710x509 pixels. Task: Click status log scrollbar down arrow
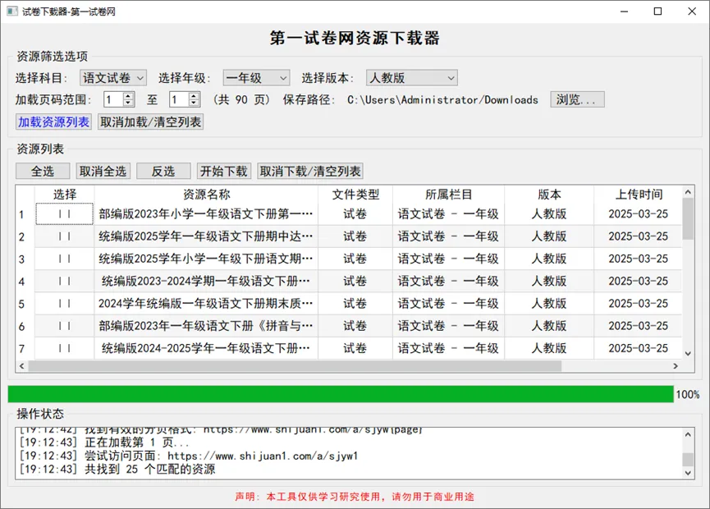688,473
